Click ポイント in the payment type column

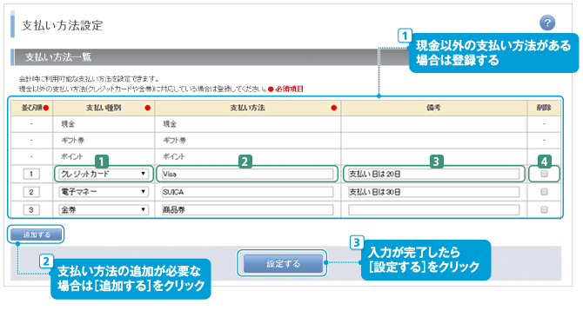(x=71, y=156)
